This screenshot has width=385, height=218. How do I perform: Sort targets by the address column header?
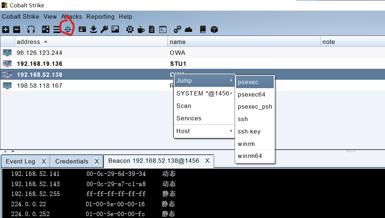(91, 42)
